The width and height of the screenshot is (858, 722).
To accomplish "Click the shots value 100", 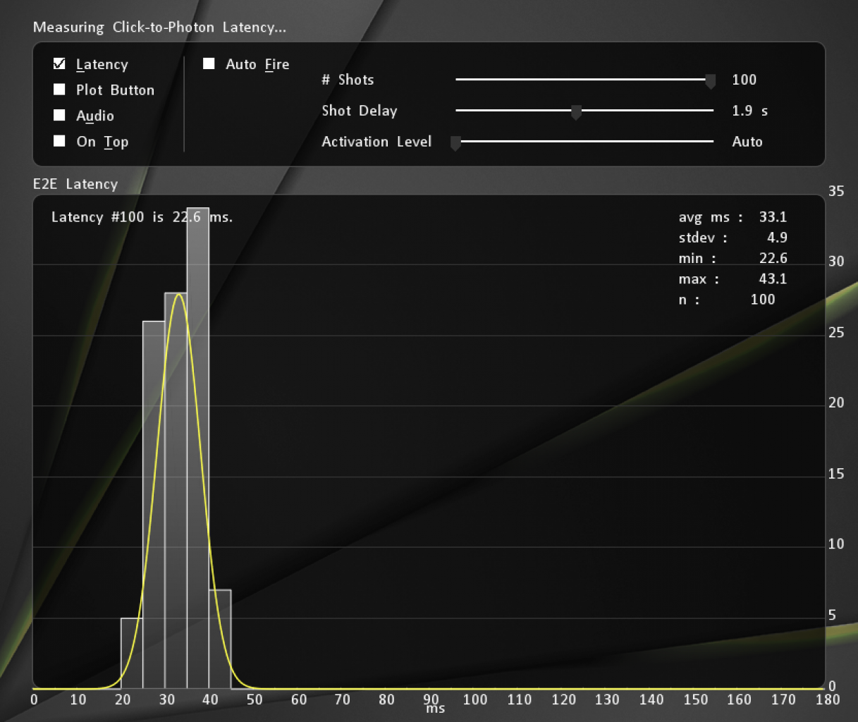I will pyautogui.click(x=744, y=80).
